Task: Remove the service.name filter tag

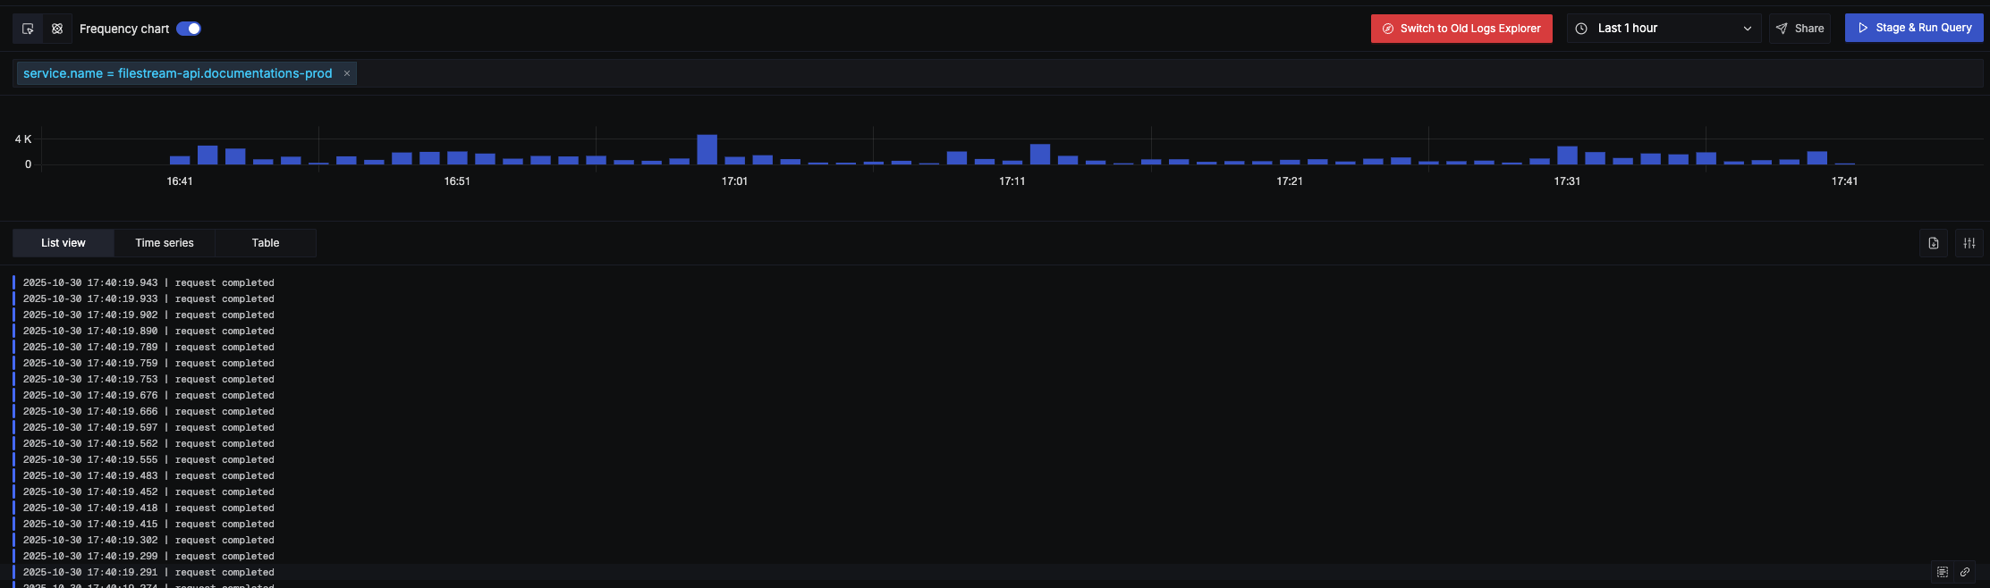Action: [347, 73]
